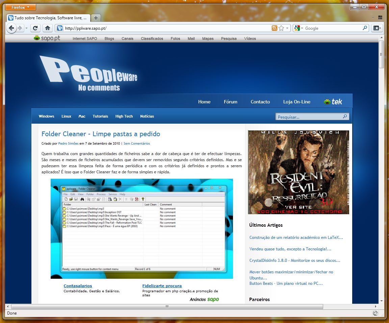
Task: Visit Loja On-Line
Action: [297, 102]
